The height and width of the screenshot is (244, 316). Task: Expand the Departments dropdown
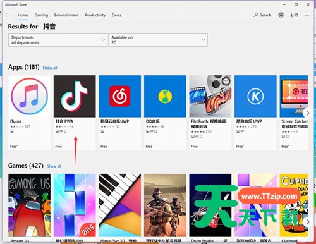(58, 40)
